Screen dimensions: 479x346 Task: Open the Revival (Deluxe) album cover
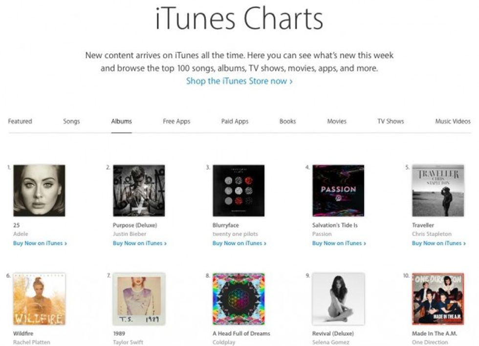click(338, 299)
